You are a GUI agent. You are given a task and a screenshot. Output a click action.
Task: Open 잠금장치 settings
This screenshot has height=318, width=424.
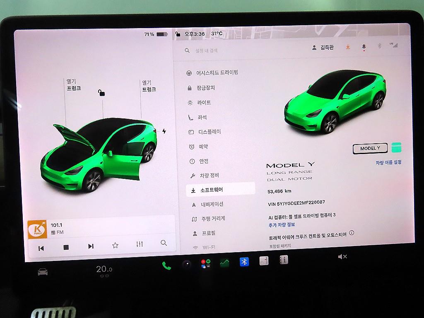point(201,88)
